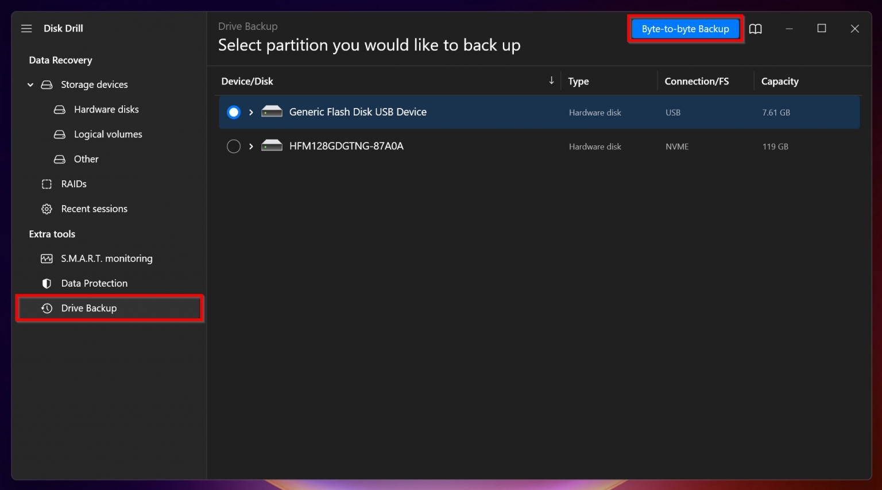Open S.M.A.R.T. monitoring graph icon
The width and height of the screenshot is (882, 490).
[47, 258]
